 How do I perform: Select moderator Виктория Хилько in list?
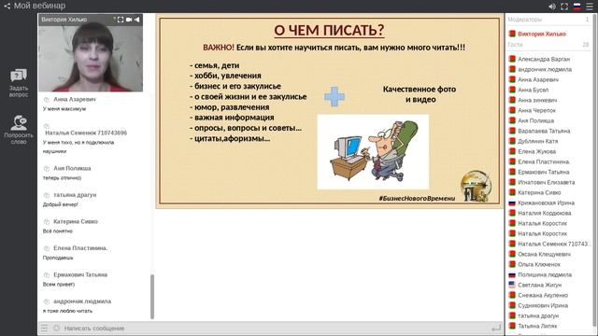(x=542, y=34)
